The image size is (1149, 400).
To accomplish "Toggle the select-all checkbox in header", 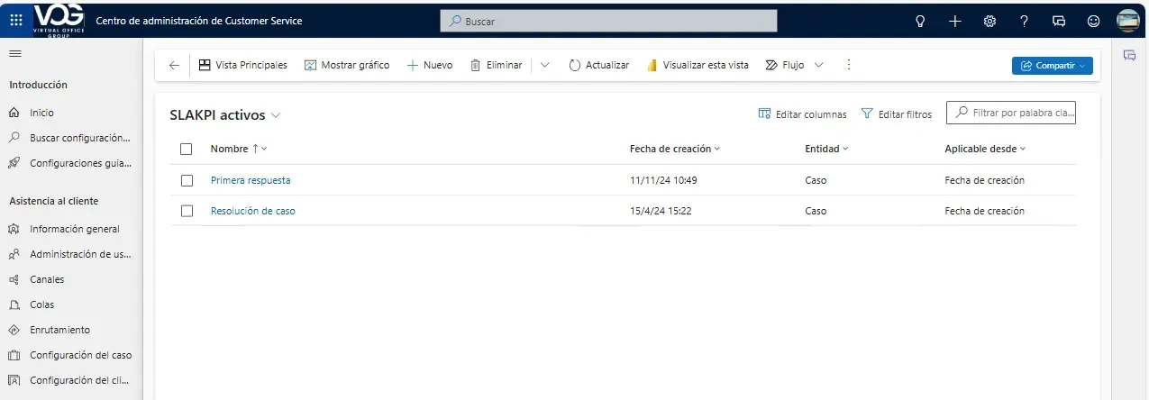I will pyautogui.click(x=187, y=149).
